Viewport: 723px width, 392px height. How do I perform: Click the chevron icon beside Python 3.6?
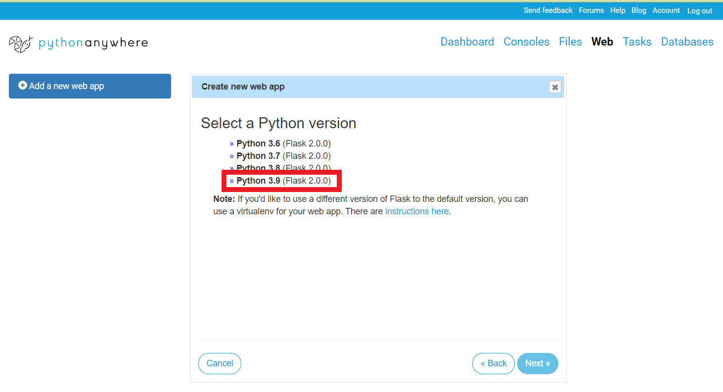click(x=231, y=143)
